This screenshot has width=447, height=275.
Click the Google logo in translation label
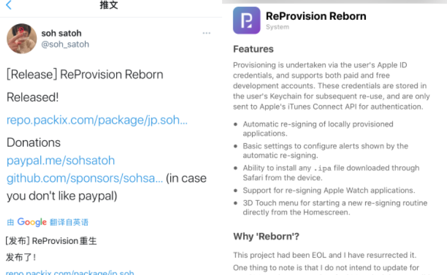[x=32, y=222]
